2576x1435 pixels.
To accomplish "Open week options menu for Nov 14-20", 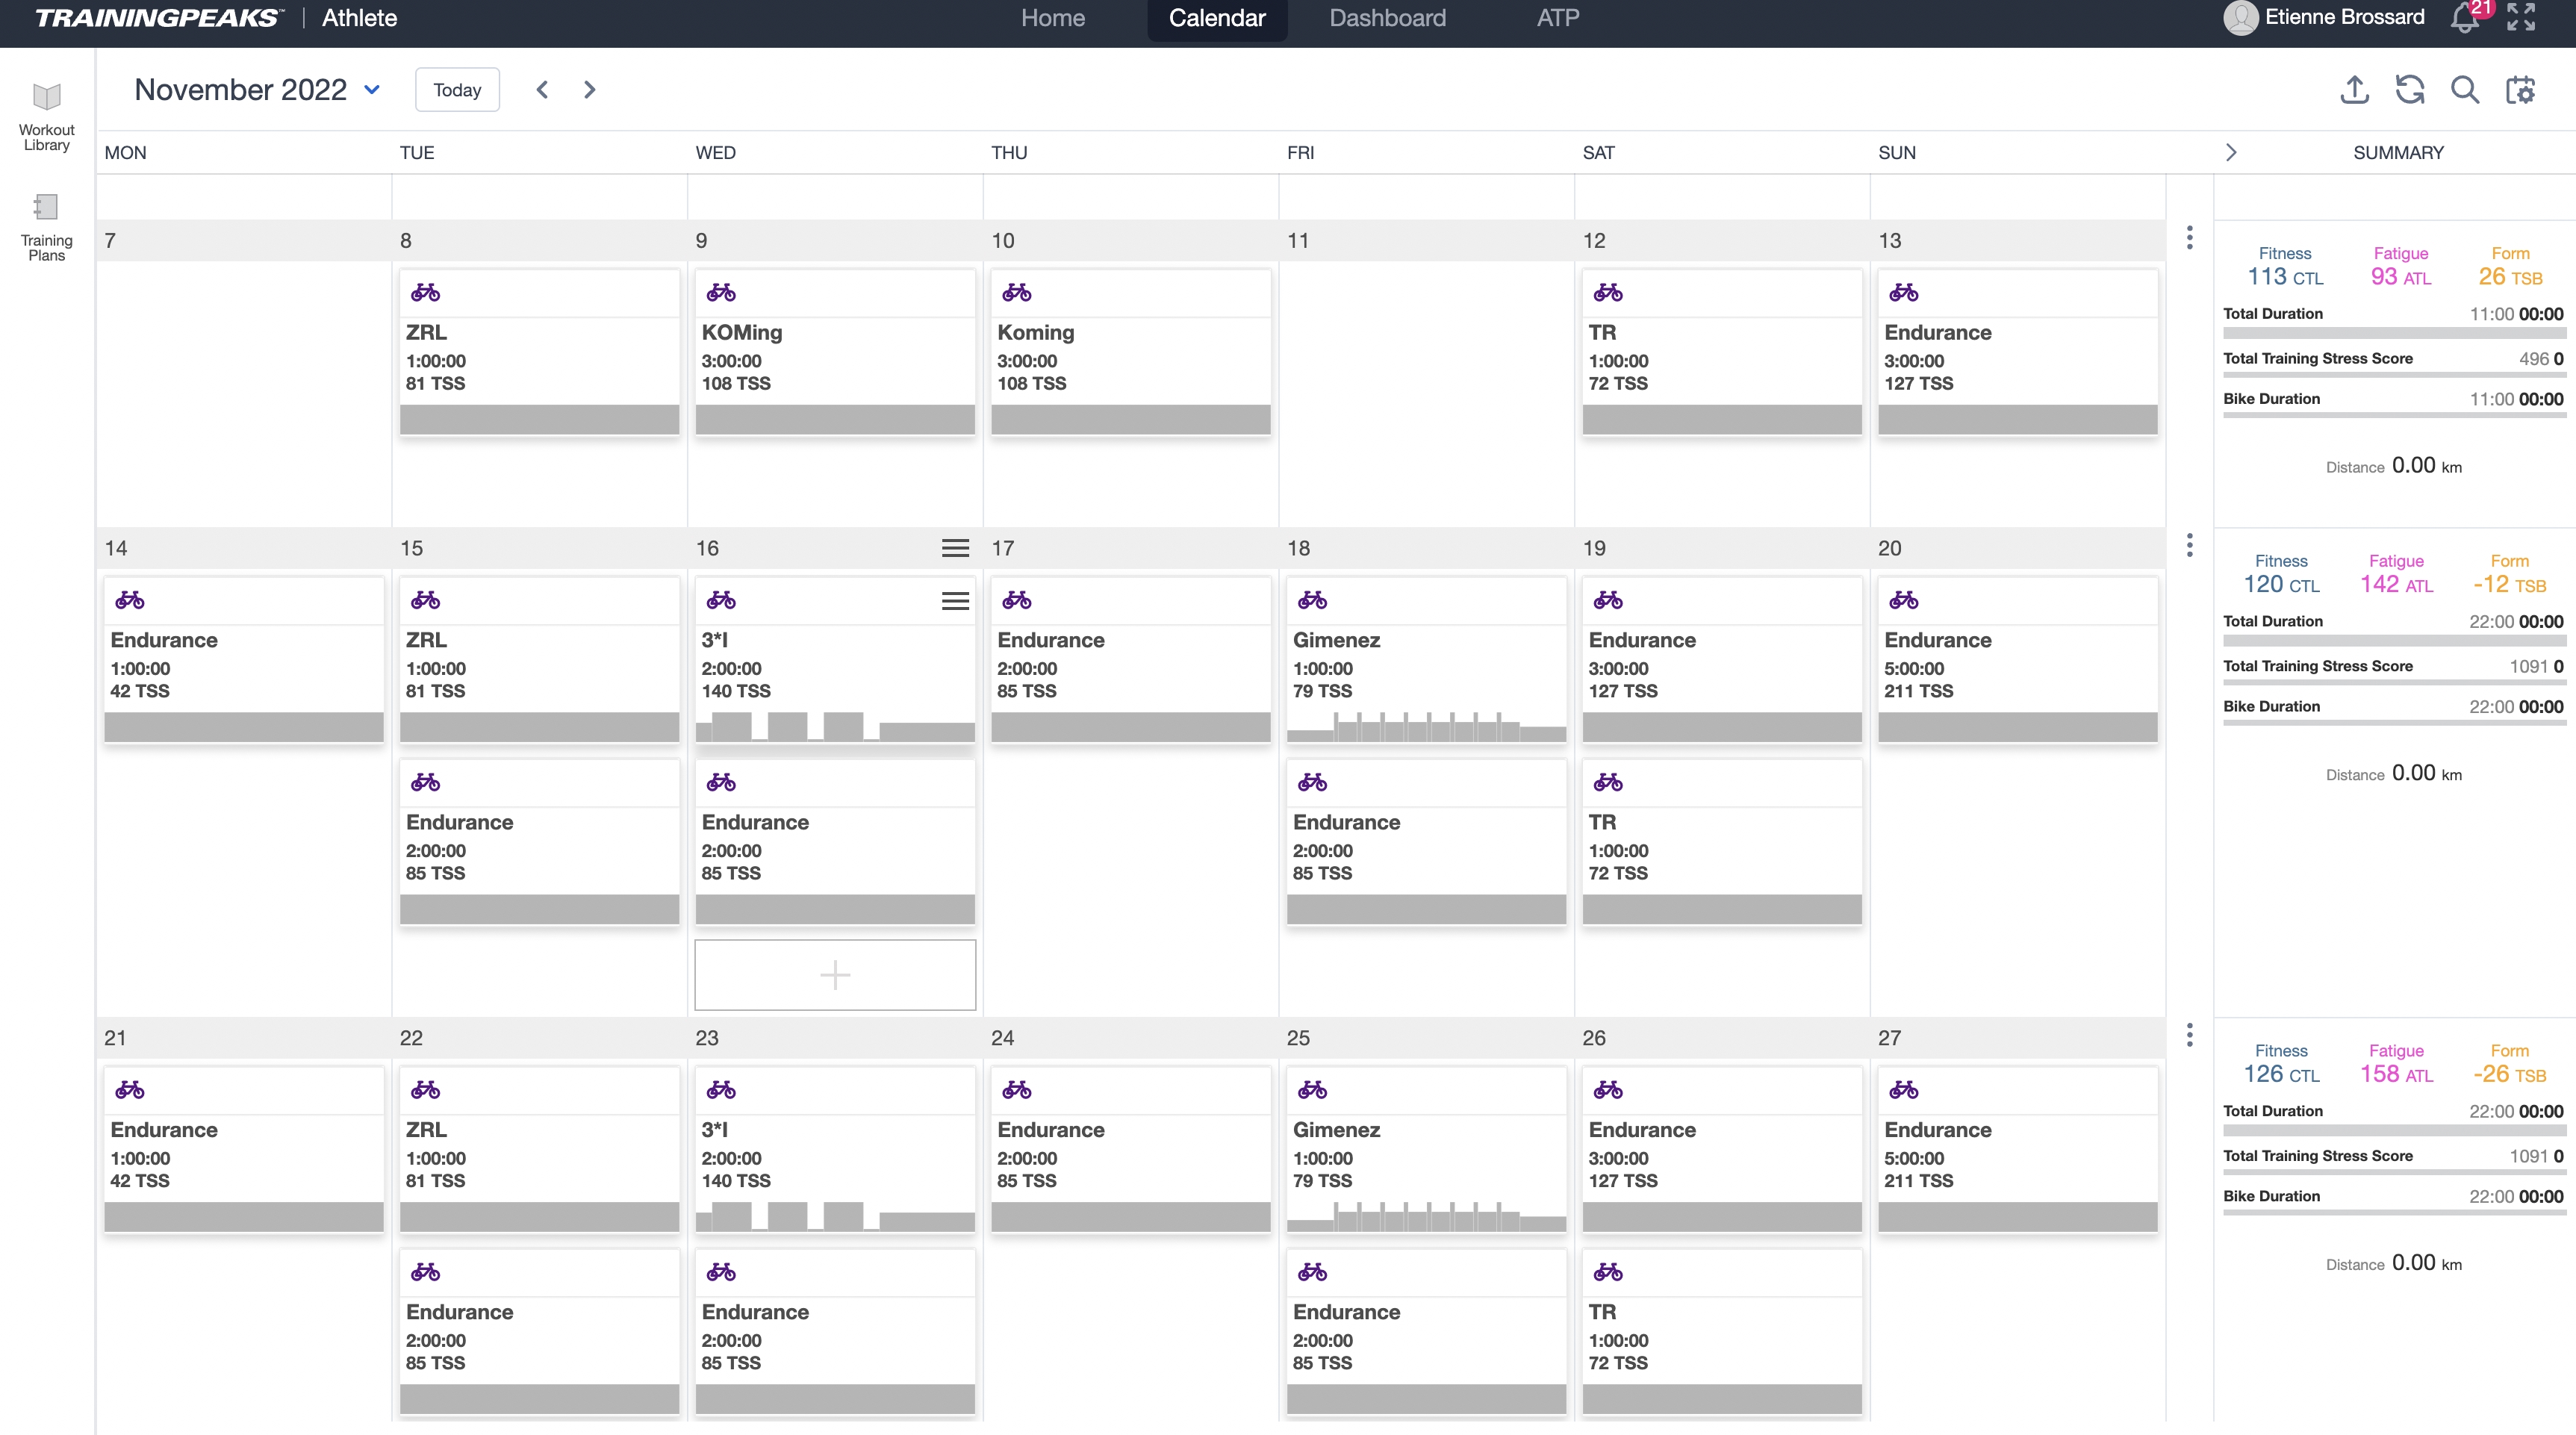I will coord(2190,545).
